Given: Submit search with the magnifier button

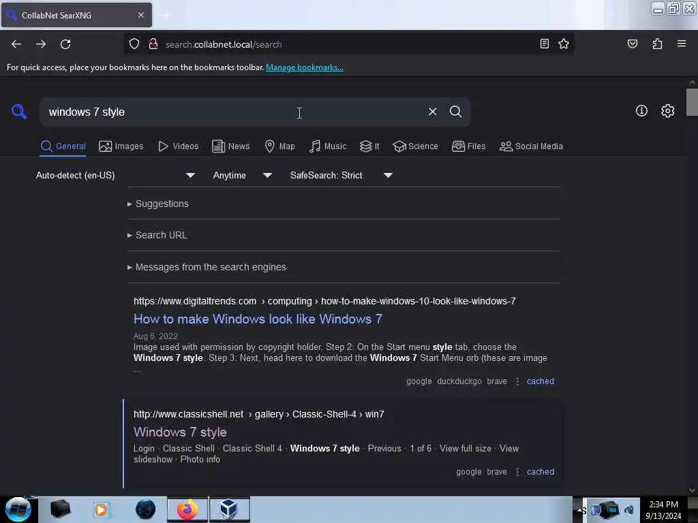Looking at the screenshot, I should [x=455, y=112].
